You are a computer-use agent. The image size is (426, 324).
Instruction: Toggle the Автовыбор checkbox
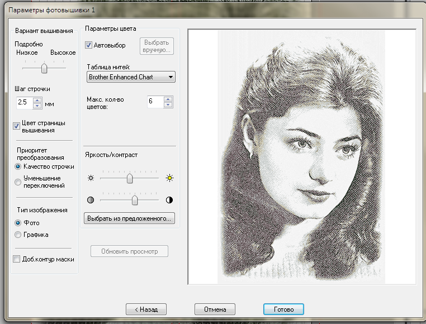89,45
